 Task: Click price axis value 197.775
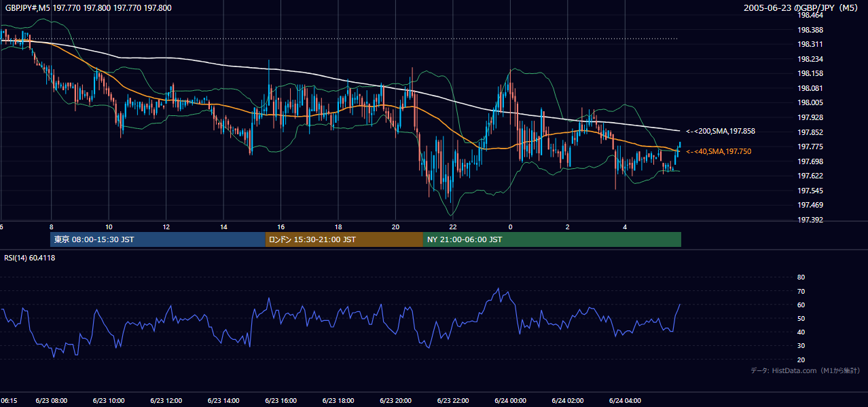tap(811, 147)
